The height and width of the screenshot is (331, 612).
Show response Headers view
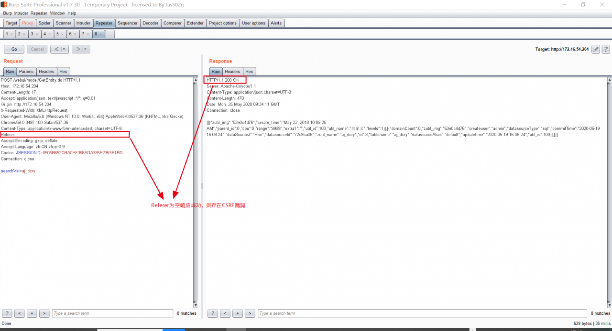pyautogui.click(x=232, y=72)
